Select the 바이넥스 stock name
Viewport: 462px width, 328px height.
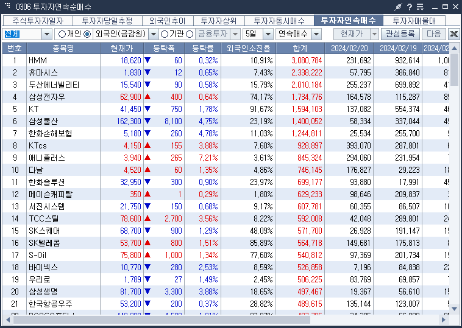[x=43, y=267]
